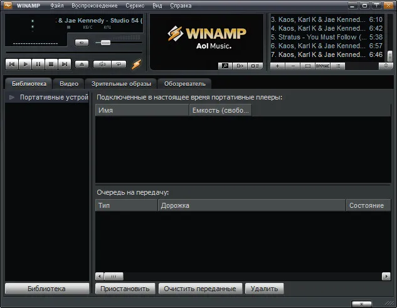Click the collapse button in the status bar
Viewport: 397px width, 308px height.
tap(361, 304)
